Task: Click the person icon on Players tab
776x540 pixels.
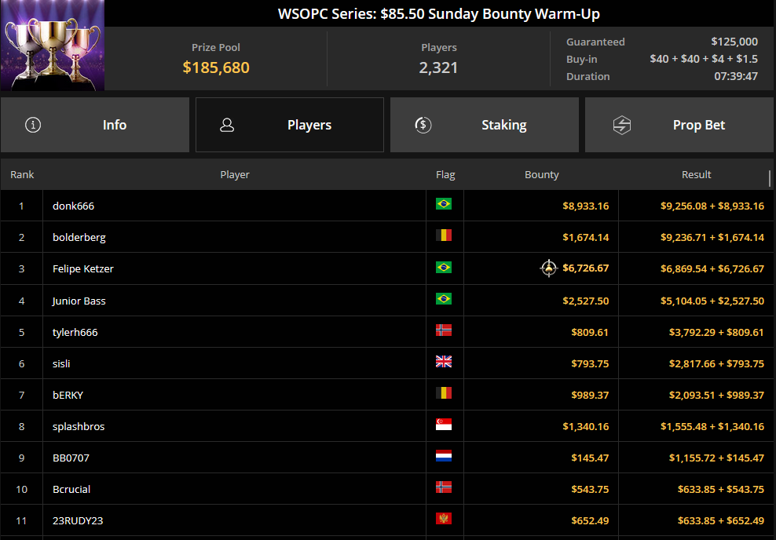Action: (227, 125)
